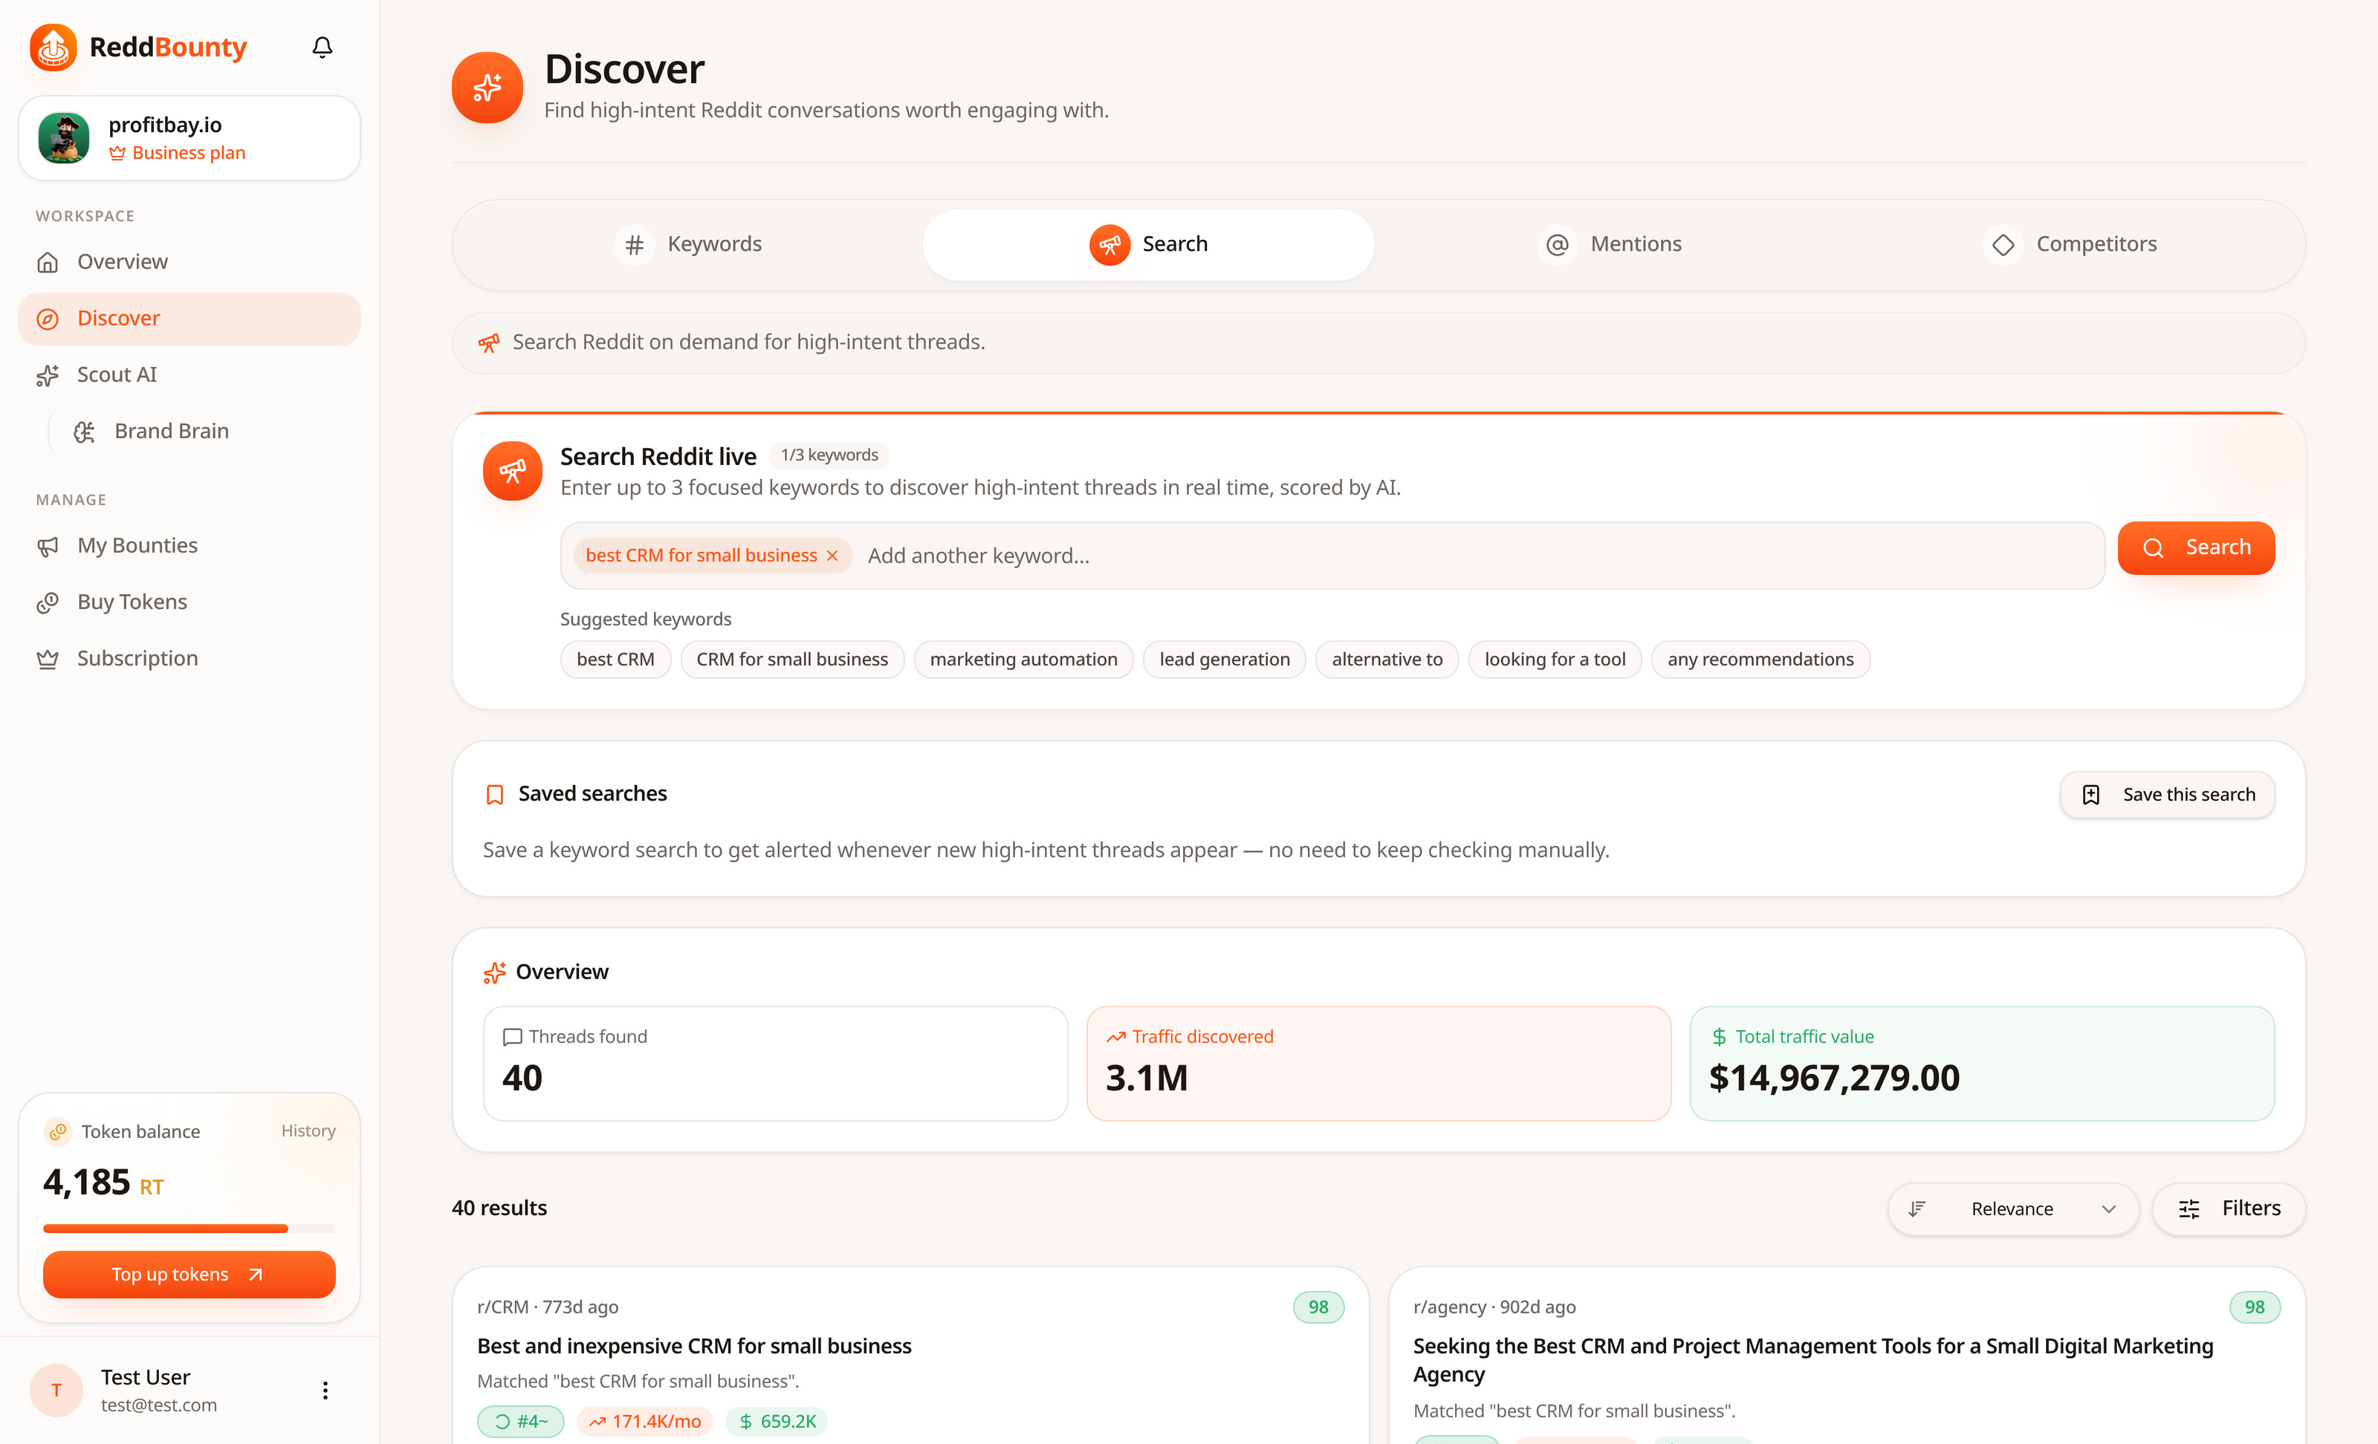Click the Competitors diamond icon
Screen dimensions: 2378x1444
(2003, 245)
